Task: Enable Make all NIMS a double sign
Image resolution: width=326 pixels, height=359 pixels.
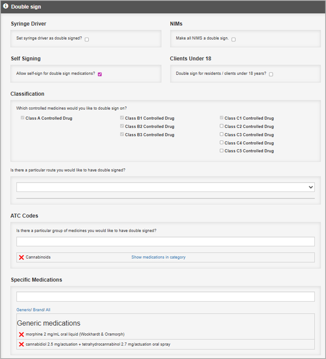Action: pos(234,39)
